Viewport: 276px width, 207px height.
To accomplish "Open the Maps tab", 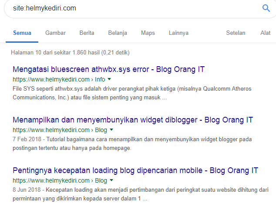I will pos(148,33).
